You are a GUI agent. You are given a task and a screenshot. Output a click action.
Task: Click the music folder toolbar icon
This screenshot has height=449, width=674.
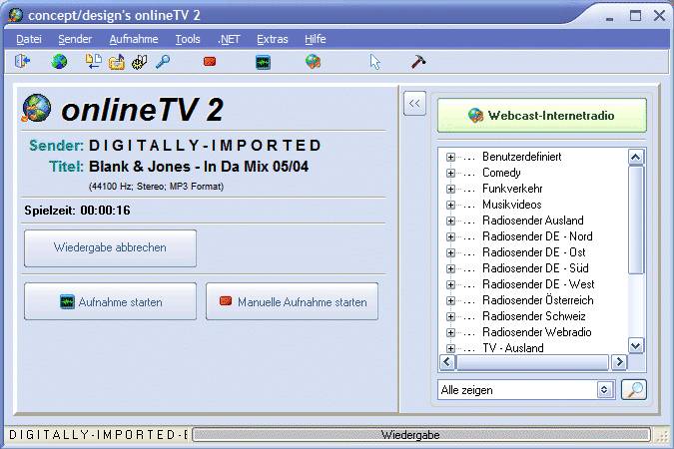[x=117, y=62]
